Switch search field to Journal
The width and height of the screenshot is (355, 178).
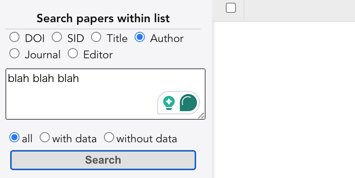14,53
